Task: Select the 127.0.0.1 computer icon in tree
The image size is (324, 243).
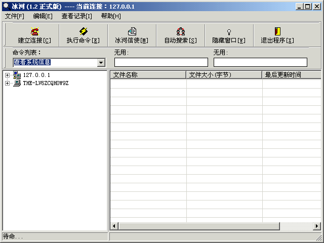Action: coord(17,75)
